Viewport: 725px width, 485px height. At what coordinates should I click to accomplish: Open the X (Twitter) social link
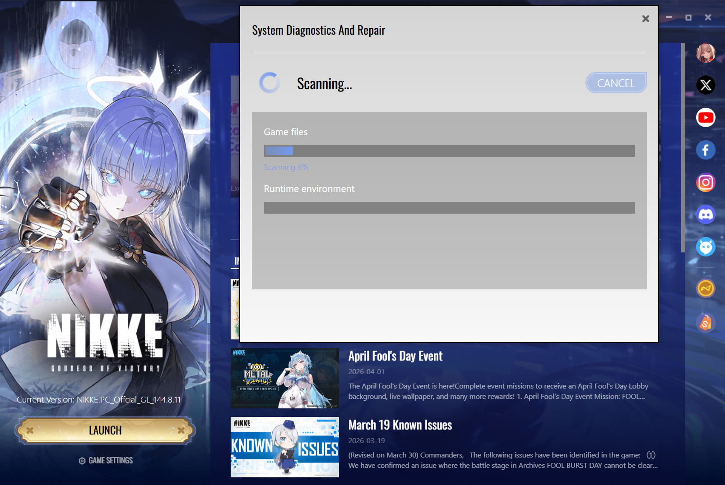point(706,85)
